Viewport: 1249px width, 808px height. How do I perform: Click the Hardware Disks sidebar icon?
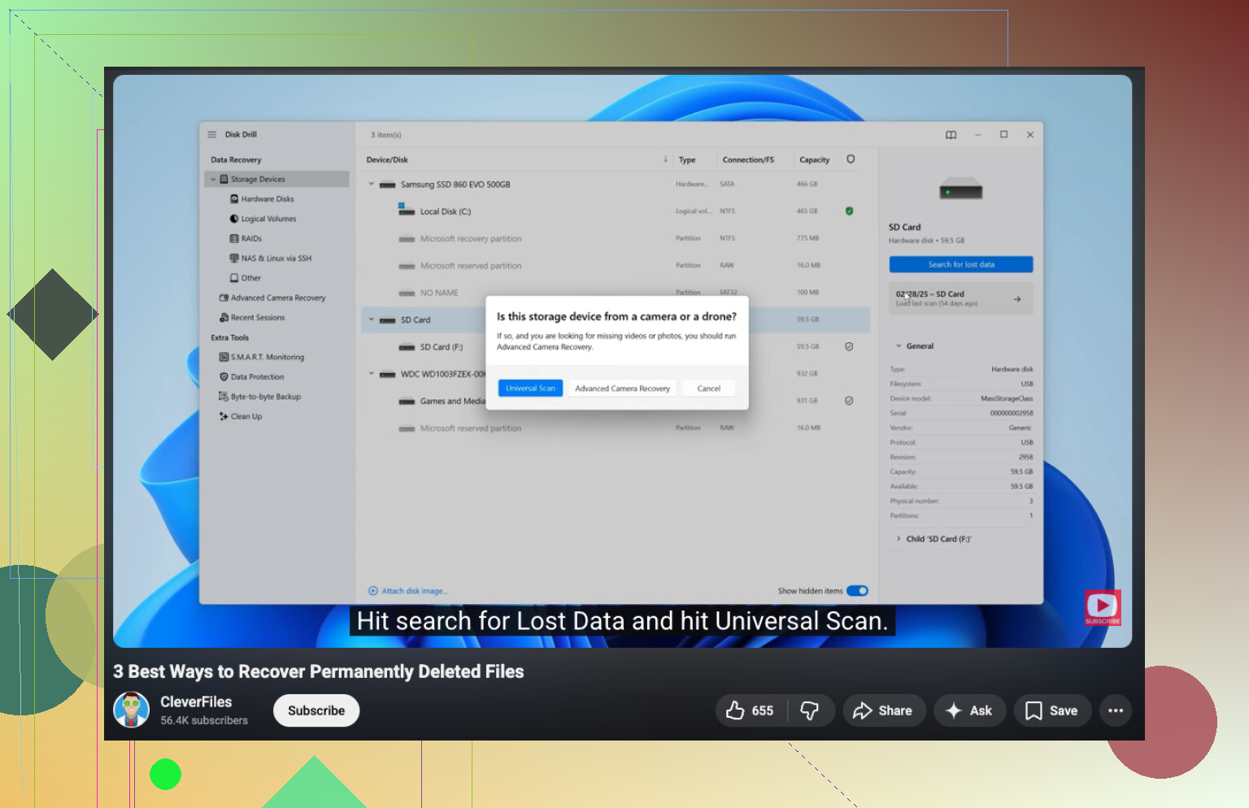click(x=234, y=199)
